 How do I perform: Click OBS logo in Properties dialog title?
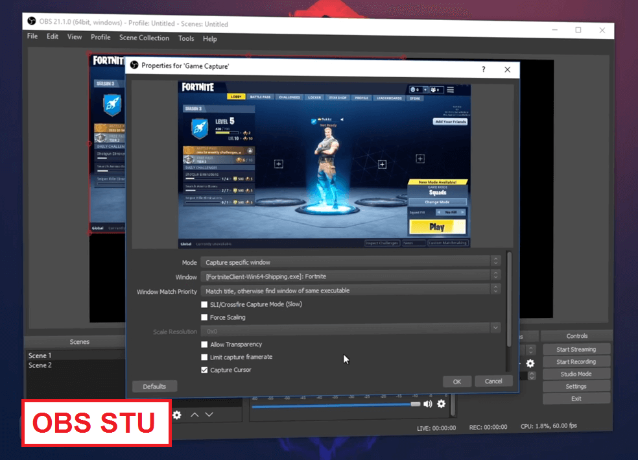click(x=134, y=65)
